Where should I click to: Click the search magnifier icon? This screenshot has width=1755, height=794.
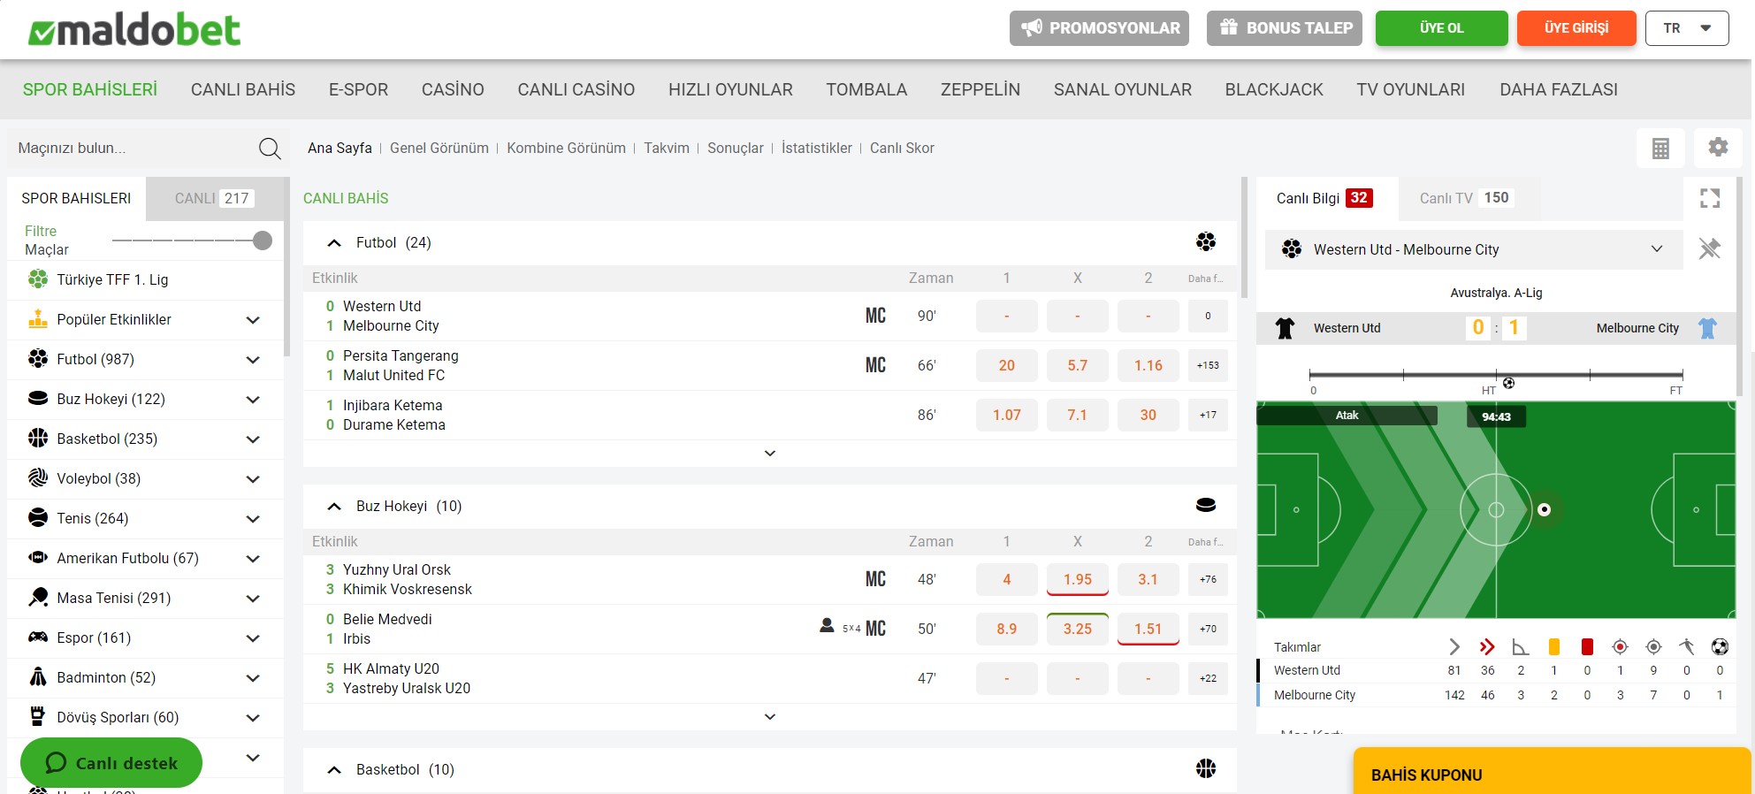(270, 149)
